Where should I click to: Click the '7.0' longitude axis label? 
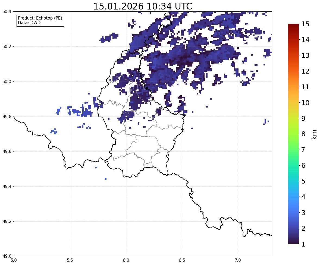pos(238,260)
